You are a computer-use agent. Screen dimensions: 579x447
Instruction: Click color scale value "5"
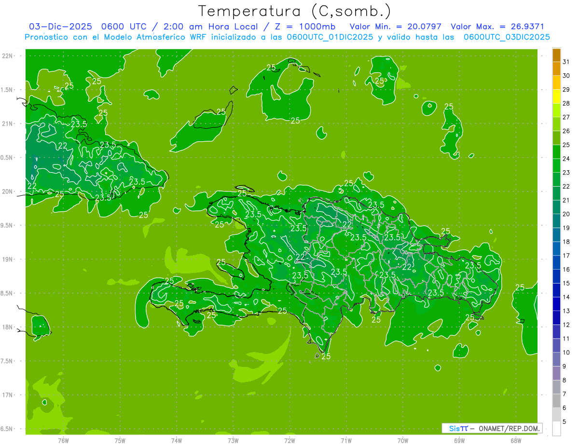(x=564, y=422)
